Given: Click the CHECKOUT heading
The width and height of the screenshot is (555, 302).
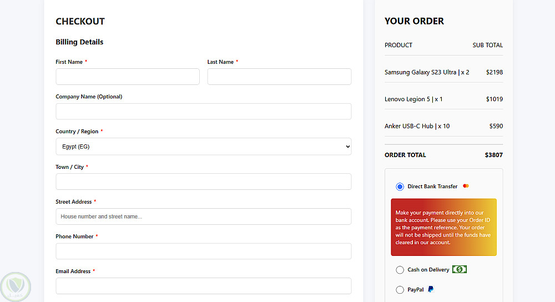Looking at the screenshot, I should click(x=80, y=22).
